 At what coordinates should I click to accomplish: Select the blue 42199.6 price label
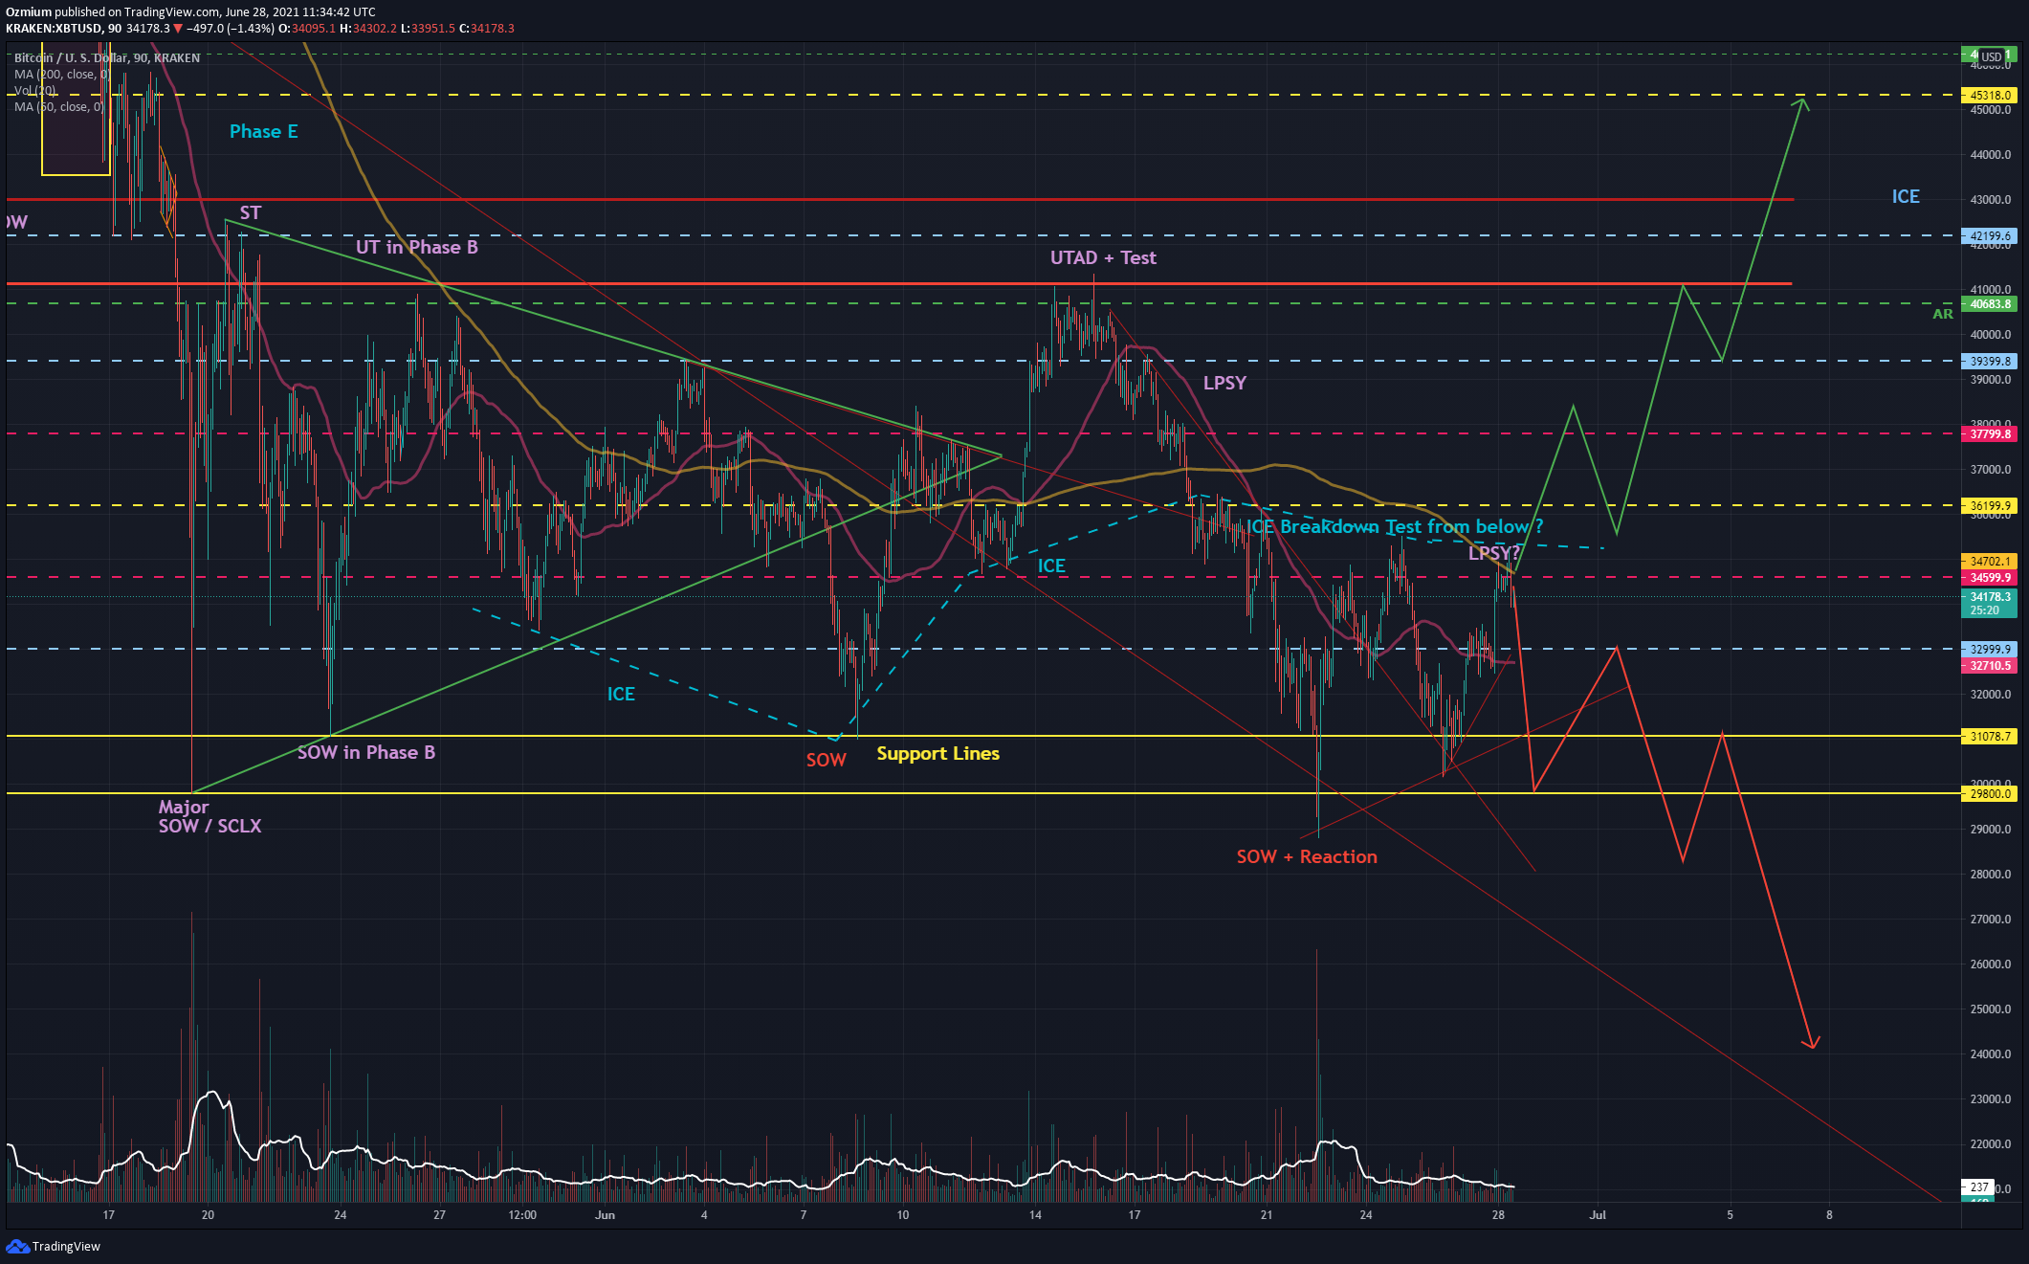tap(1989, 235)
